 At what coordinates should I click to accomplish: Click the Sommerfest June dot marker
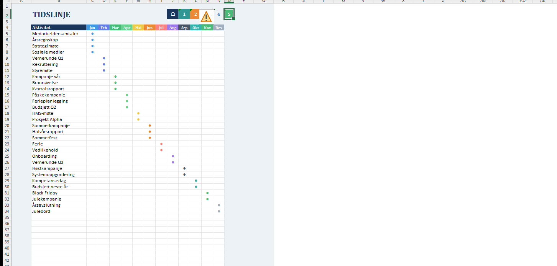(x=150, y=138)
